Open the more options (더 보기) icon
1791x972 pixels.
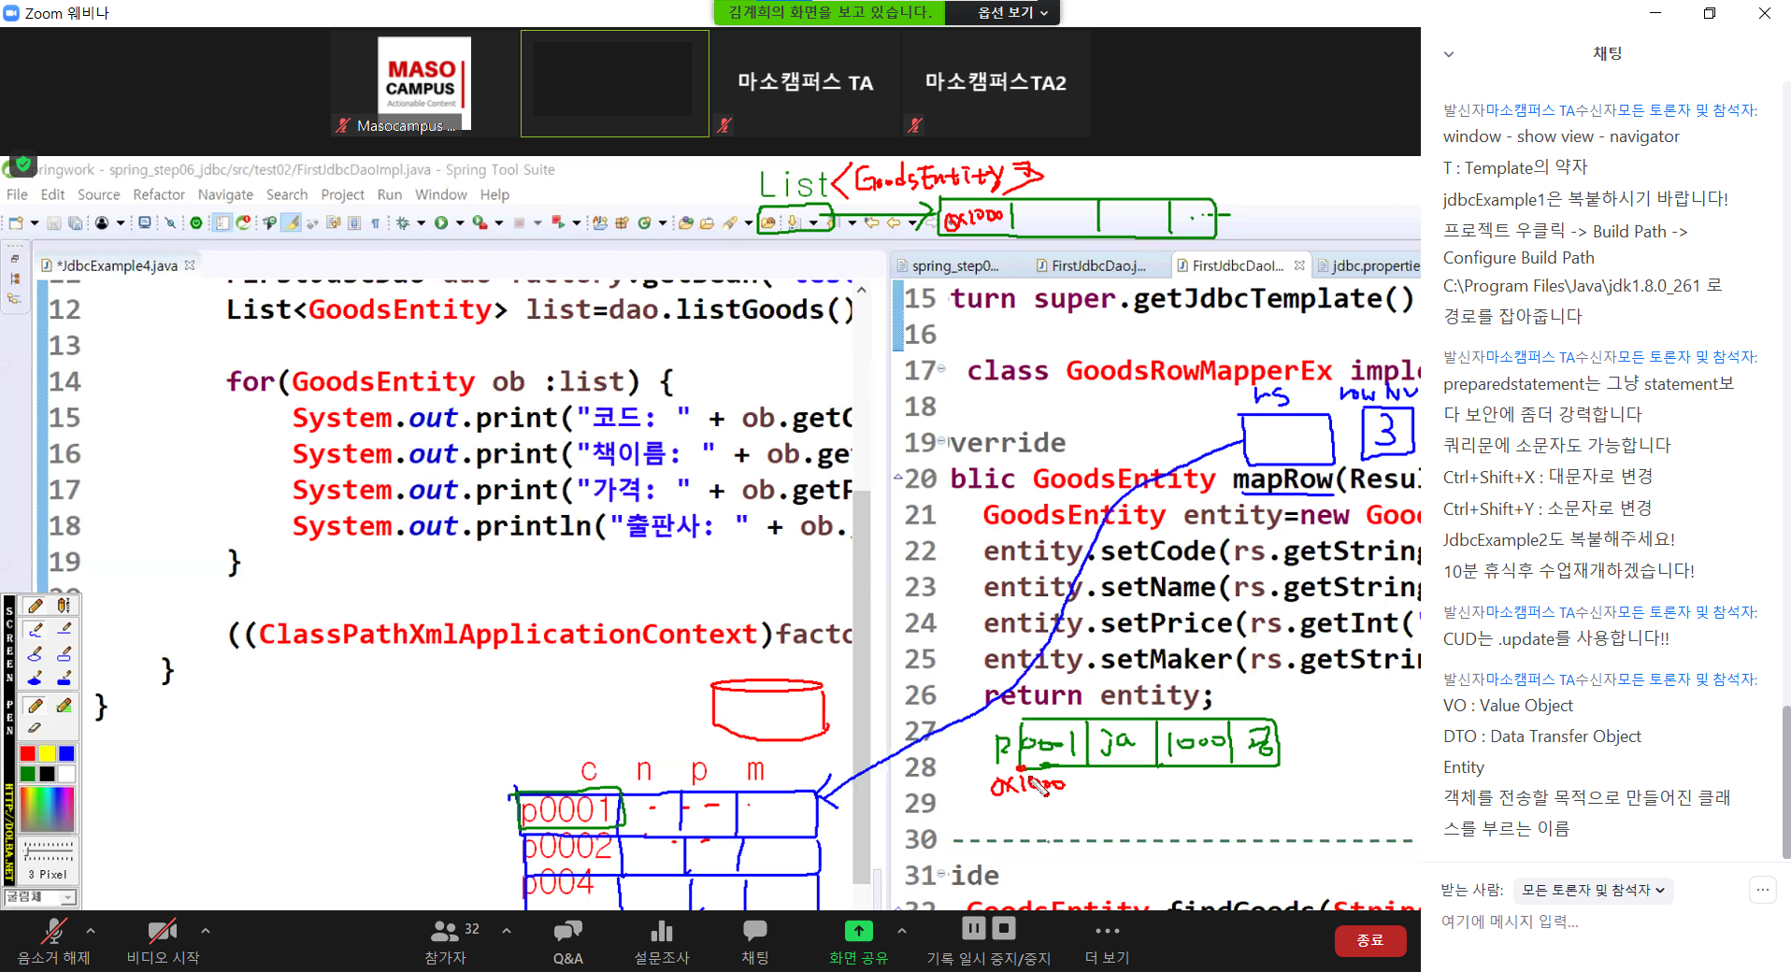(1107, 932)
